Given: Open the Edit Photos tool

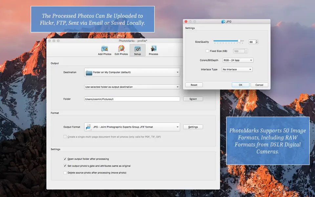Looking at the screenshot, I should pos(121,49).
